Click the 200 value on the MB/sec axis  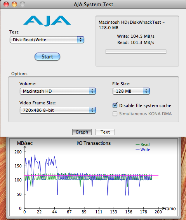(18, 152)
